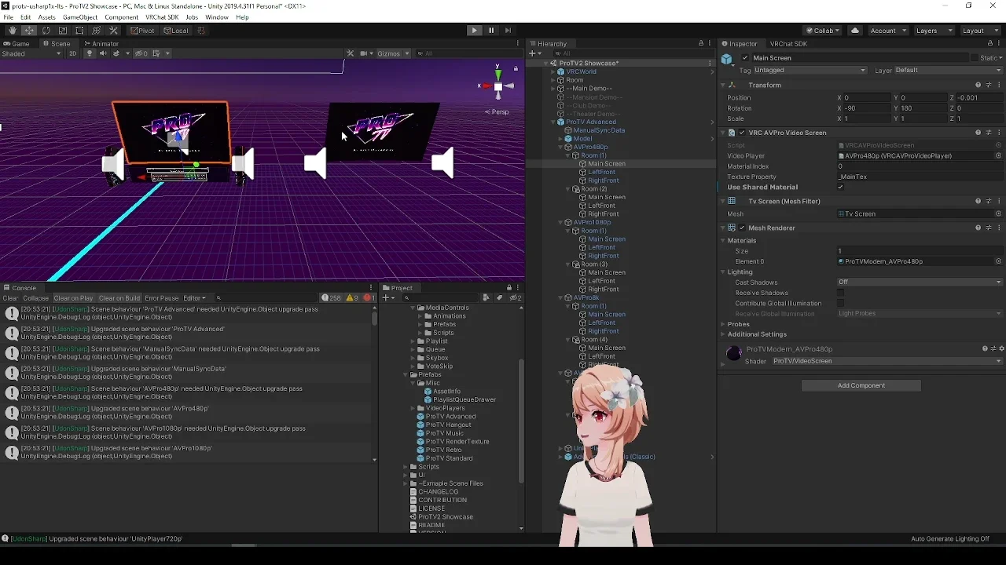Open the Cast Shadows dropdown
This screenshot has width=1006, height=565.
[x=920, y=282]
